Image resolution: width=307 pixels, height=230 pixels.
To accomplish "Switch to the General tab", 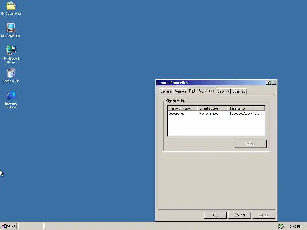I will (x=166, y=91).
